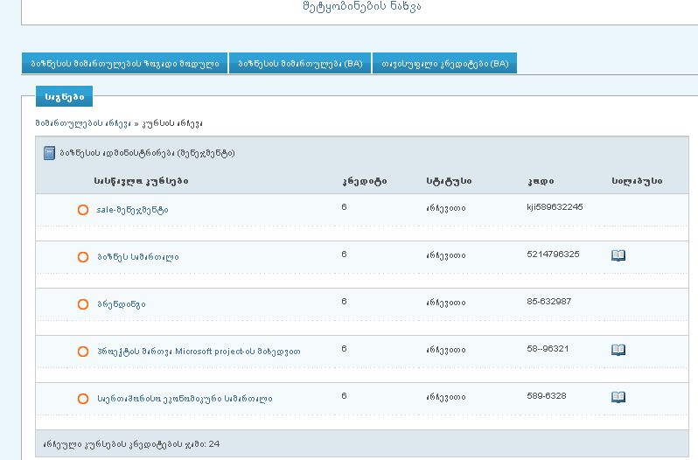The image size is (698, 460).
Task: Click code kji589632245
Action: [x=555, y=207]
